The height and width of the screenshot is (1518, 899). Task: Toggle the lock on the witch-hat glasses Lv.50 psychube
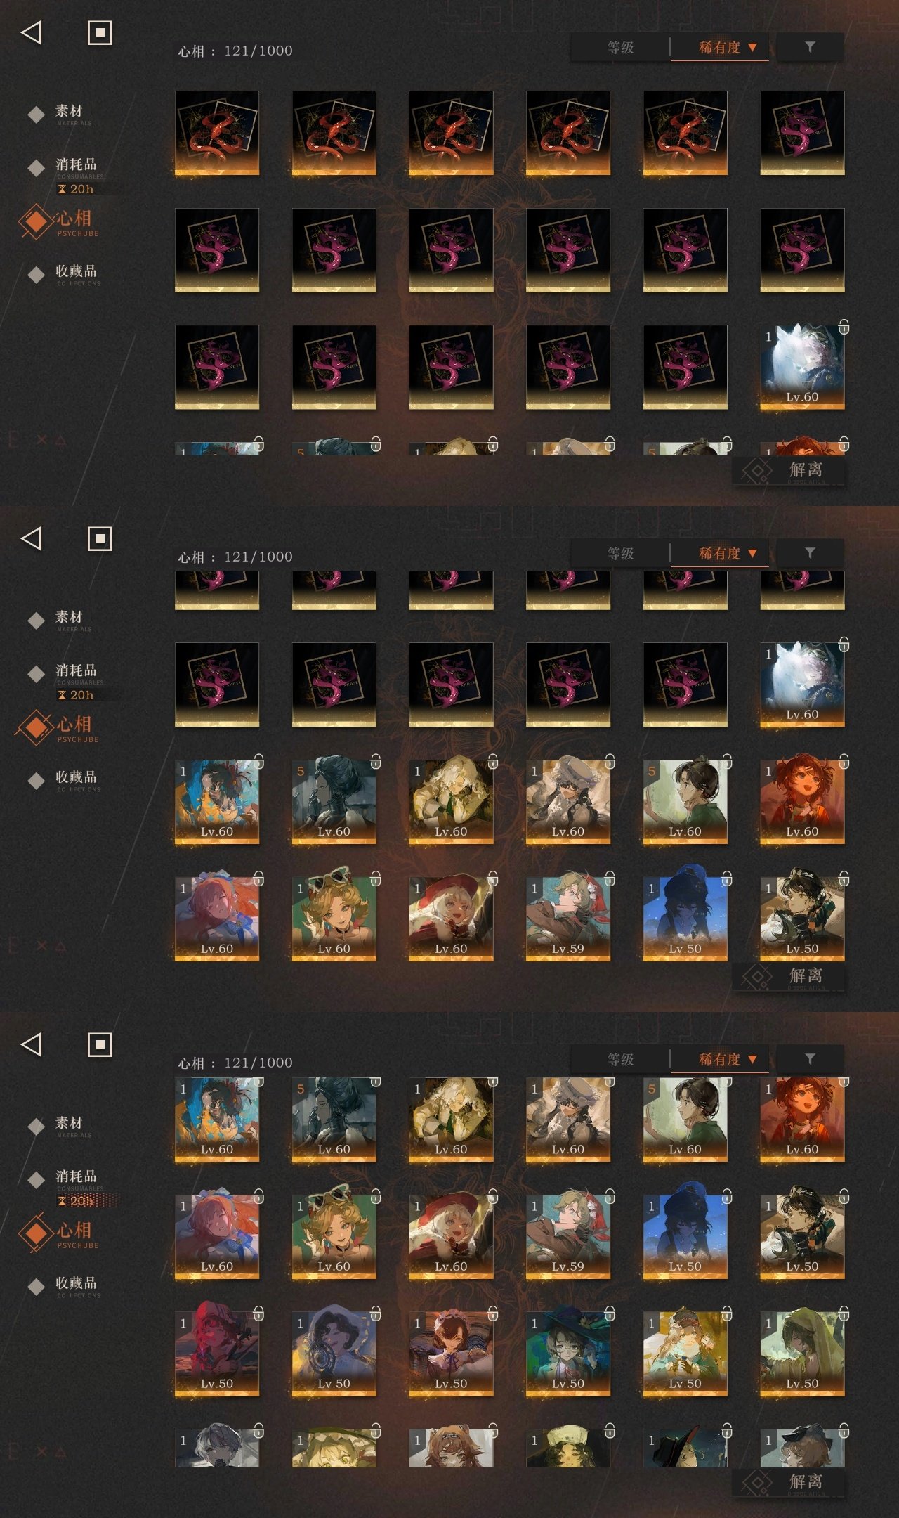click(x=610, y=1313)
